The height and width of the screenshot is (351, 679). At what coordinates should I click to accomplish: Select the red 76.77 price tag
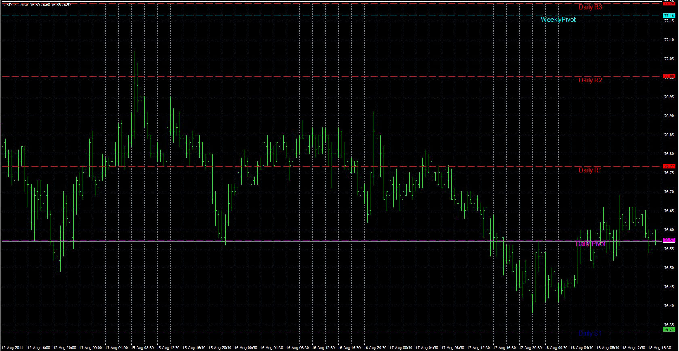tap(669, 166)
